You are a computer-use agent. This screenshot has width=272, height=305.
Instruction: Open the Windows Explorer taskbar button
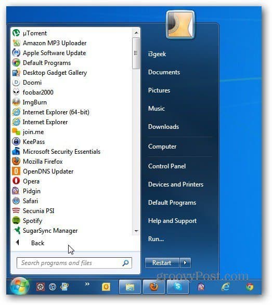pyautogui.click(x=129, y=287)
